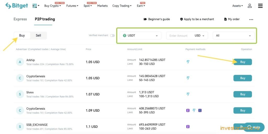The width and height of the screenshot is (268, 134).
Task: Click advertiser name SSB_EXCHANGE
Action: [x=37, y=125]
